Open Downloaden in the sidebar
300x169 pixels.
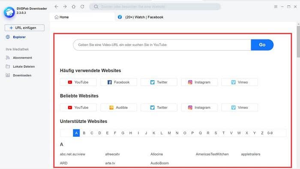22,75
